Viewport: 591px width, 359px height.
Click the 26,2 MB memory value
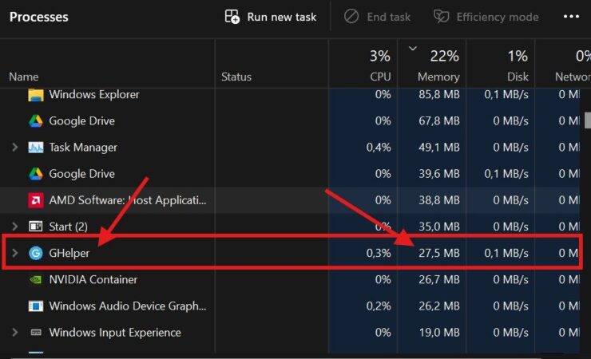(439, 306)
